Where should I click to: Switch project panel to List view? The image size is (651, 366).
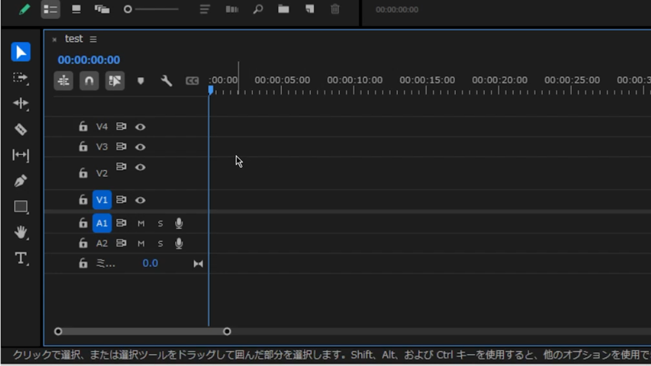coord(51,9)
